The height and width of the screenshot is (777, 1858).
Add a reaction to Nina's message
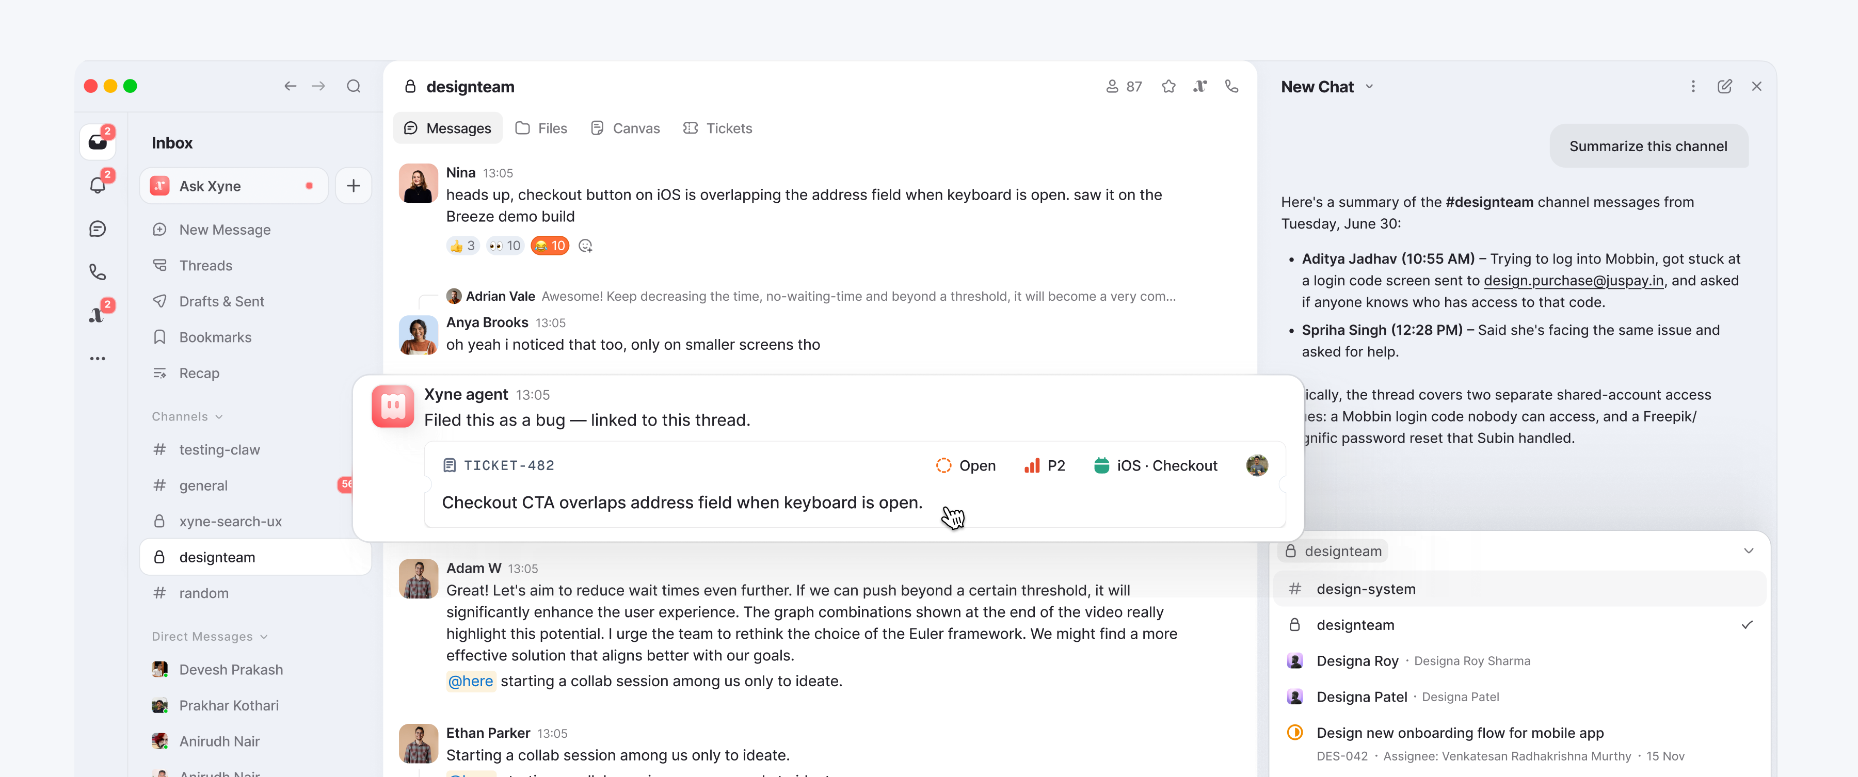click(586, 246)
